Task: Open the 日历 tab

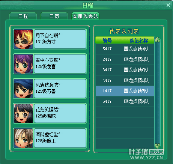Action: (x=54, y=16)
